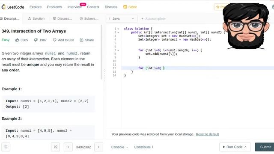Open the Discuss menu
Viewport: 274px width, 154px height.
(111, 7)
